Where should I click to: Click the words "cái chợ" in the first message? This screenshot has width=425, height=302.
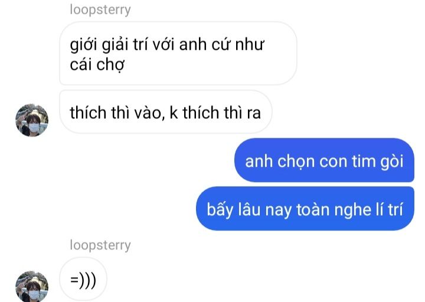(x=97, y=65)
